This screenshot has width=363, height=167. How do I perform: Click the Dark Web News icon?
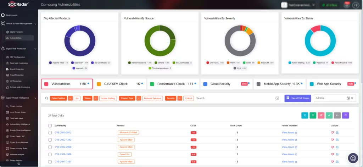point(8,118)
